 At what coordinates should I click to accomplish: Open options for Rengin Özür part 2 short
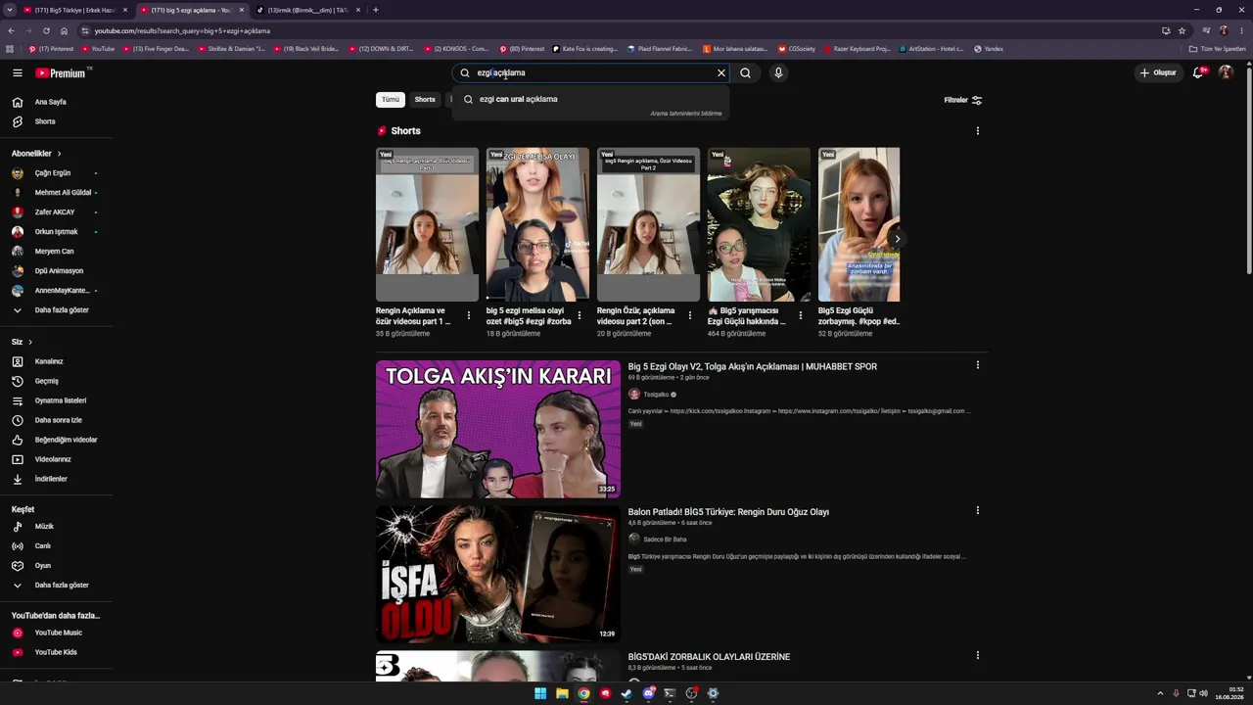tap(690, 315)
